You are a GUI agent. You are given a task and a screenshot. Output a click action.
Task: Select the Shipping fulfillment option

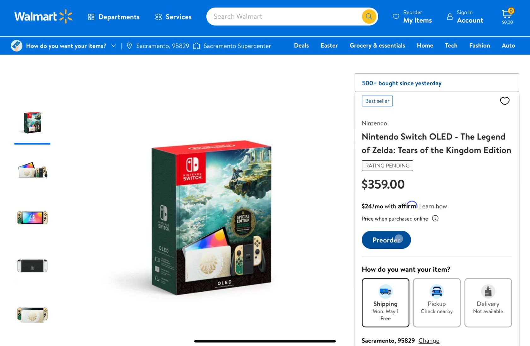(x=385, y=302)
